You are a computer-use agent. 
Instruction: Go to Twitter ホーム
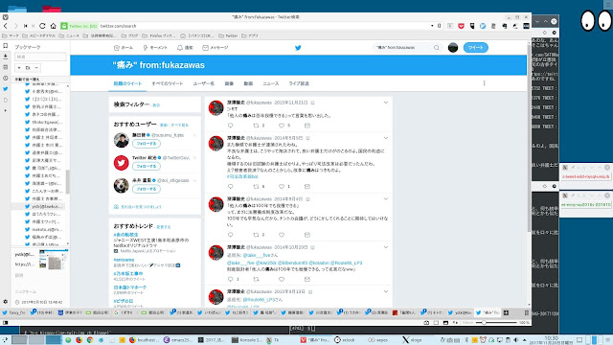tap(124, 48)
